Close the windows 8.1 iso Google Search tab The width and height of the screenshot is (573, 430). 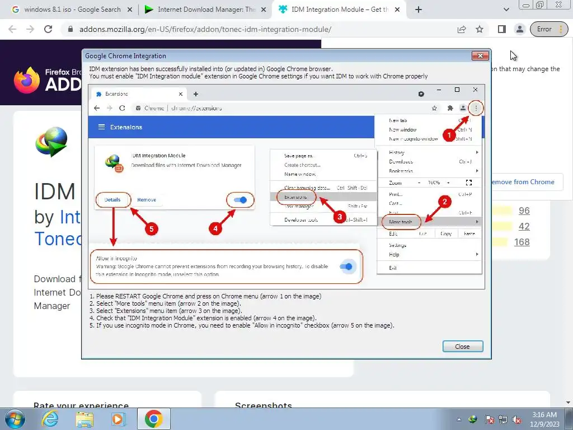(x=130, y=10)
